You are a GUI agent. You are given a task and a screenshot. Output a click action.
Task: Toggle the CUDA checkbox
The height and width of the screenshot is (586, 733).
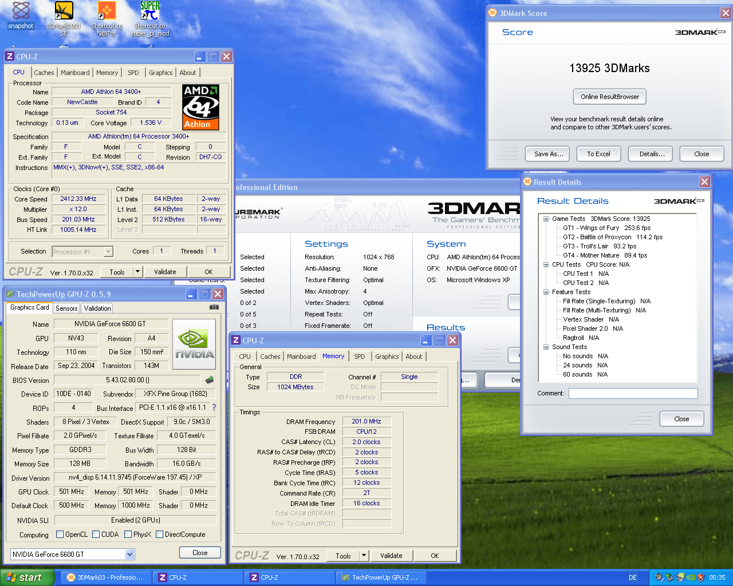pos(96,534)
